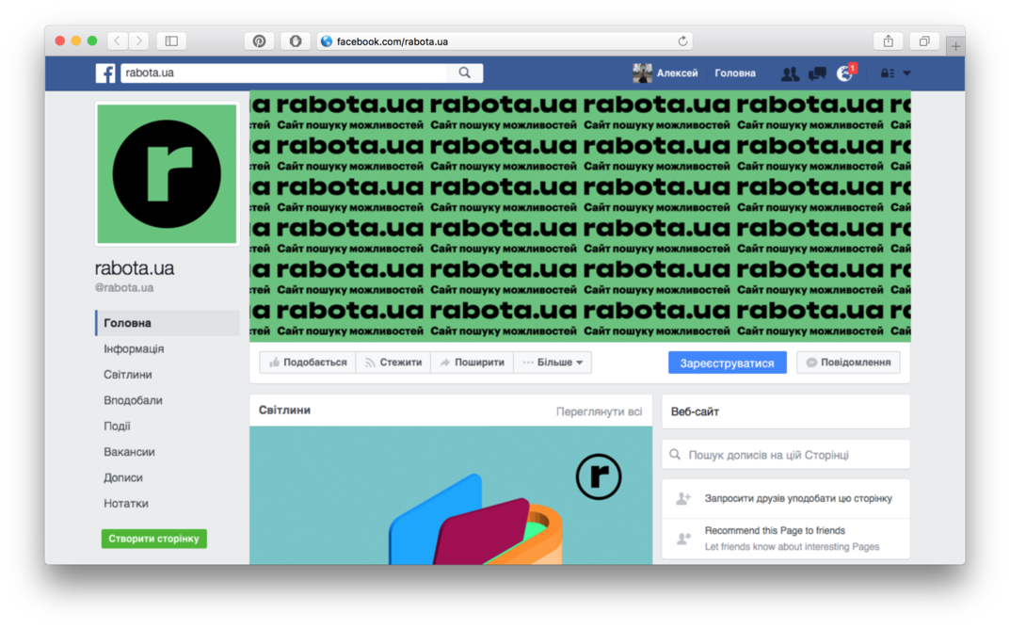Image resolution: width=1010 pixels, height=629 pixels.
Task: Click Safari share icon
Action: (888, 41)
